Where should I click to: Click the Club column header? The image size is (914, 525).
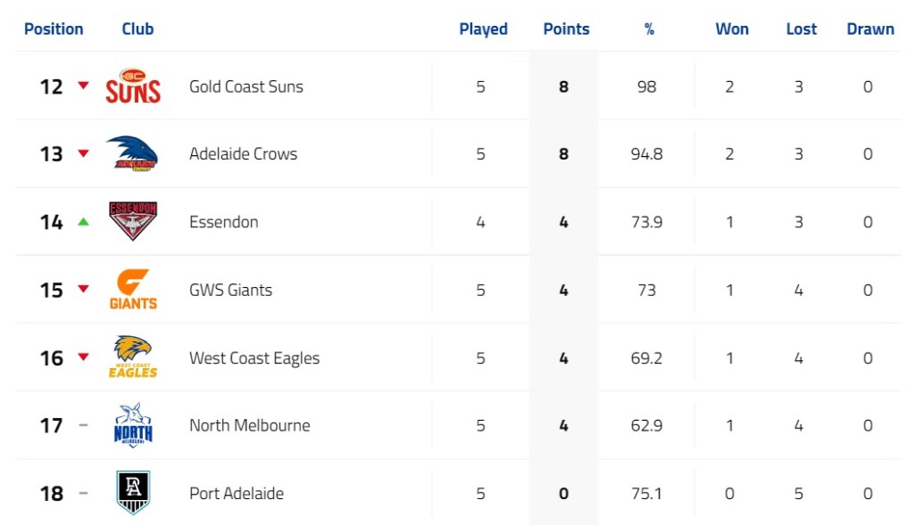pyautogui.click(x=137, y=29)
